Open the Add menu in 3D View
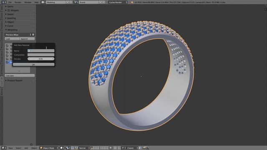Screen dimensions: 267x150 click(x=26, y=148)
